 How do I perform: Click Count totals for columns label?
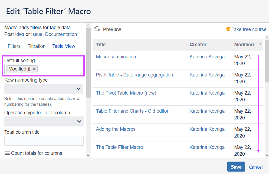pyautogui.click(x=37, y=153)
